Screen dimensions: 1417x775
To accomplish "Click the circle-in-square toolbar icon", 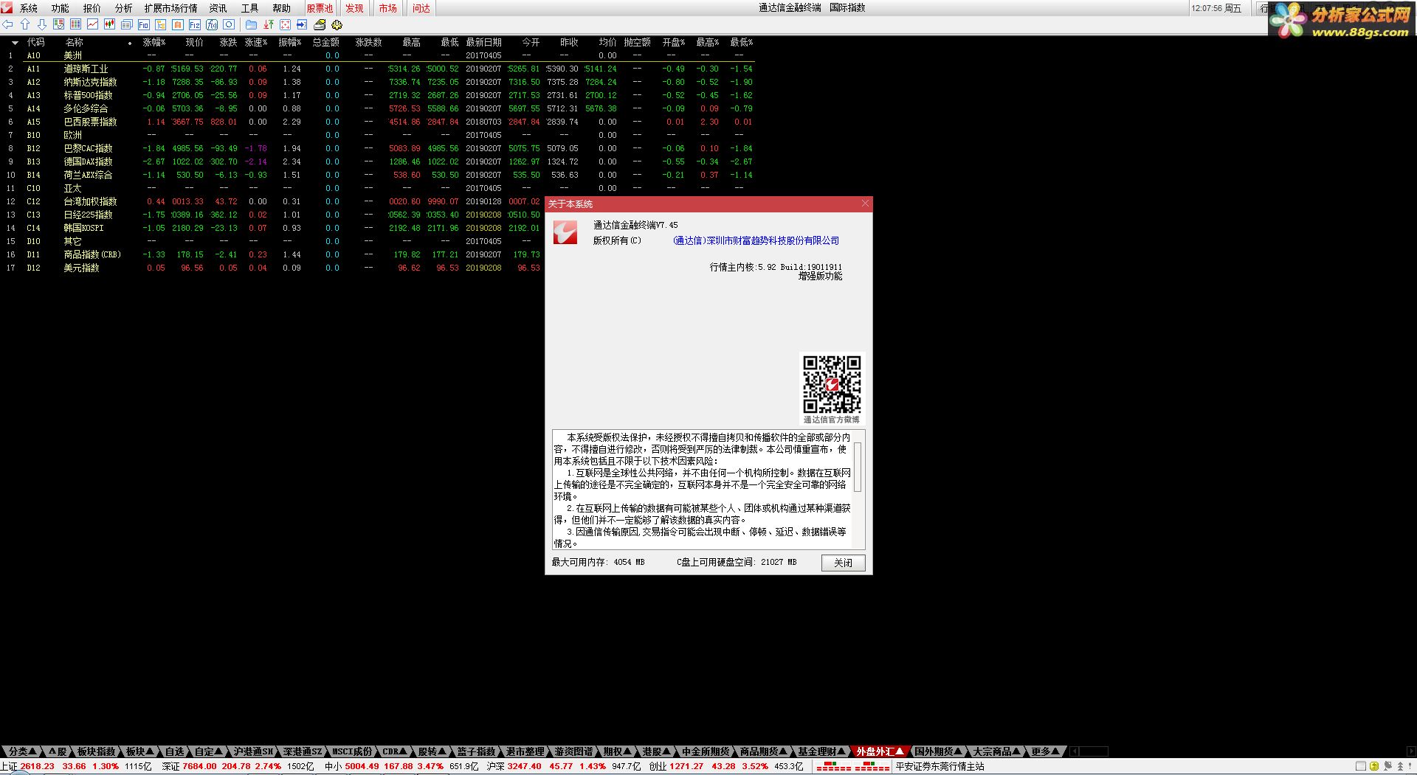I will pos(229,24).
